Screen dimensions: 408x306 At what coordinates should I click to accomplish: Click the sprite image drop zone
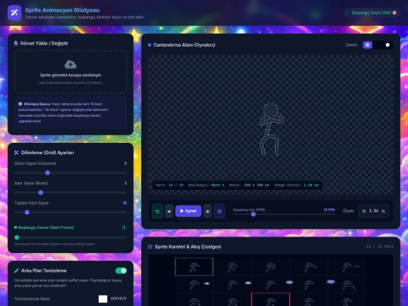(x=70, y=72)
